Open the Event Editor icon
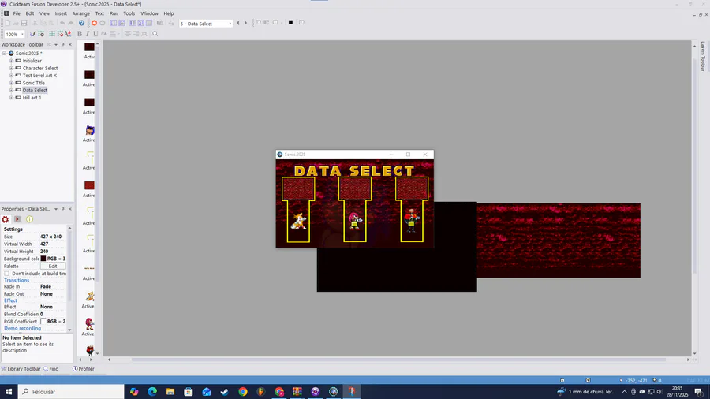Screen dimensions: 710x399 click(x=133, y=23)
